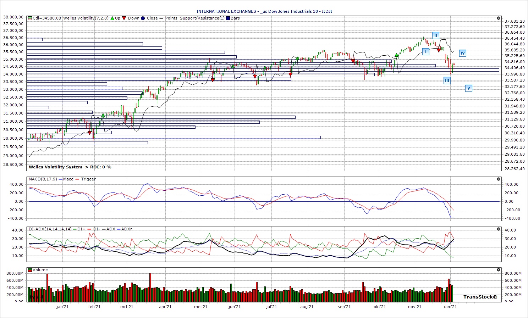The image size is (528, 318).
Task: Click the black Points line legend icon
Action: (161, 18)
